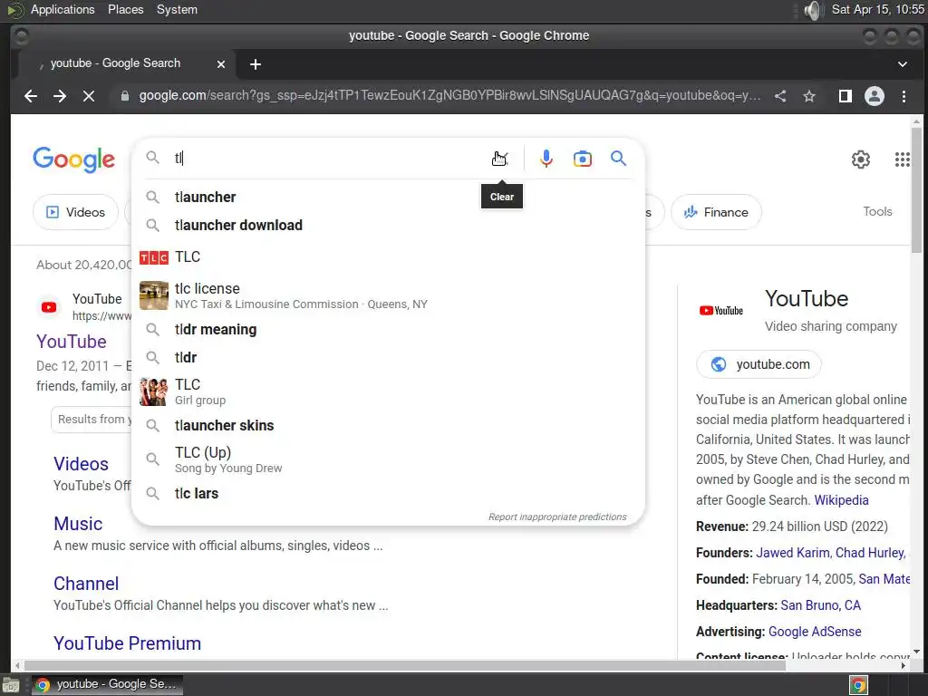This screenshot has width=928, height=696.
Task: Choose the tldr suggestion
Action: click(388, 357)
